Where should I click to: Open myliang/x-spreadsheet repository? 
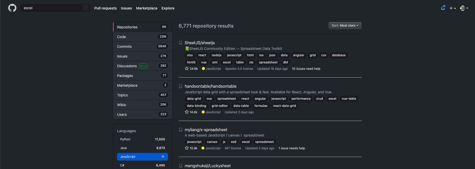point(206,130)
